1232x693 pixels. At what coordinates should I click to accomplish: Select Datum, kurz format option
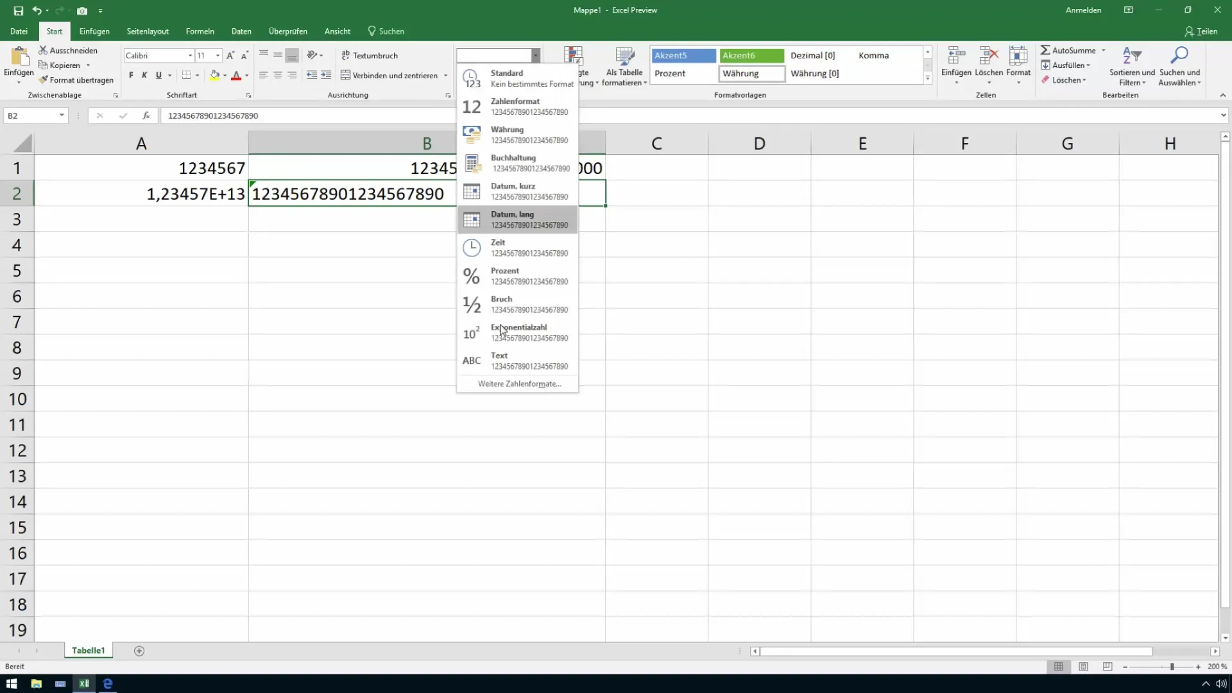[x=517, y=191]
